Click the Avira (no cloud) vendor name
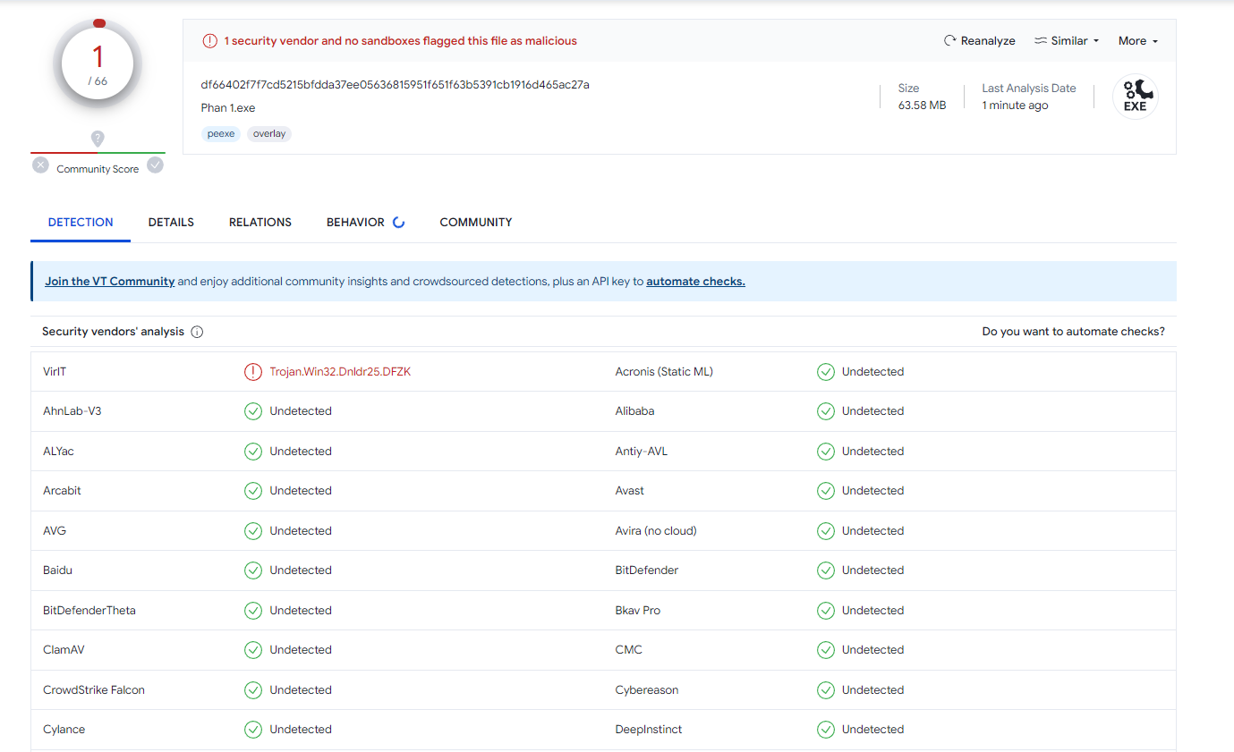The height and width of the screenshot is (752, 1234). 656,531
